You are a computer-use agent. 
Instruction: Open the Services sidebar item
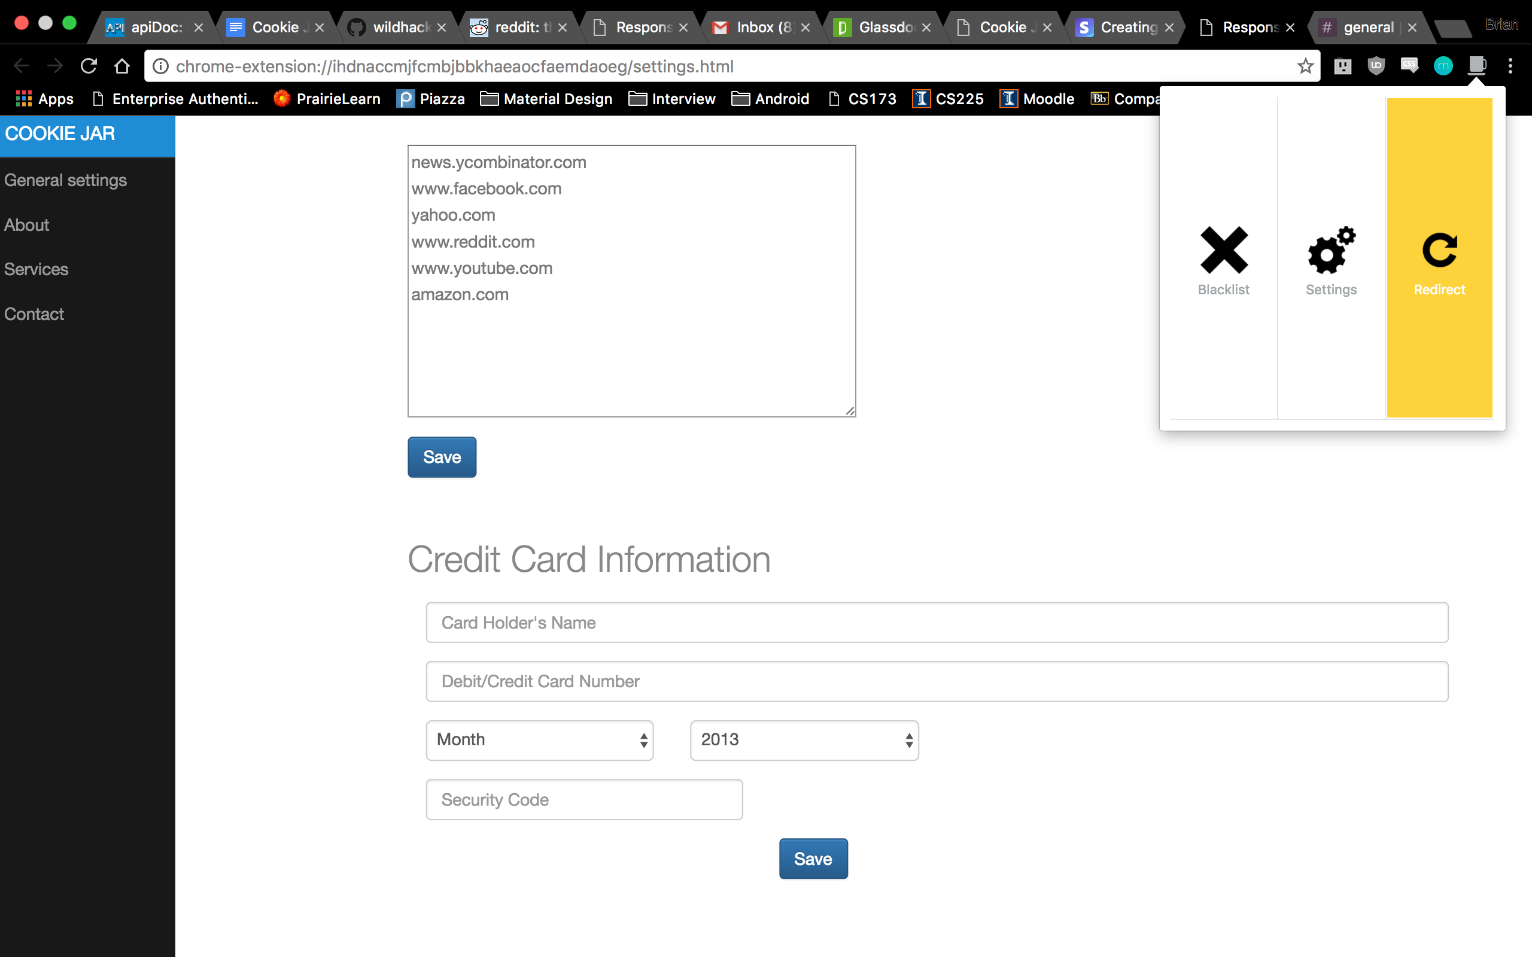(36, 269)
